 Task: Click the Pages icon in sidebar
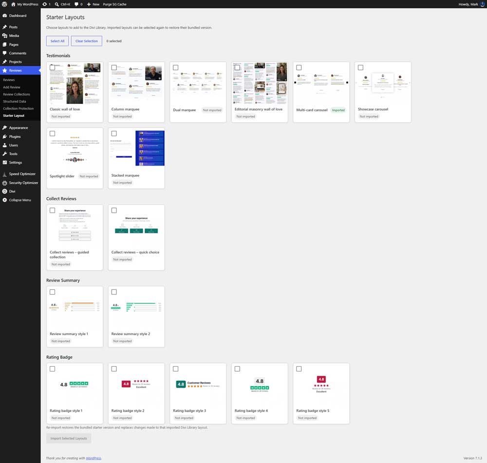click(5, 44)
